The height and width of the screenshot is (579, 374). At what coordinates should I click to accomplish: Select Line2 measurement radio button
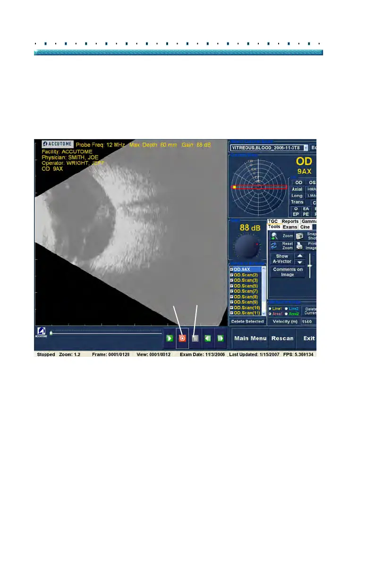tap(286, 308)
